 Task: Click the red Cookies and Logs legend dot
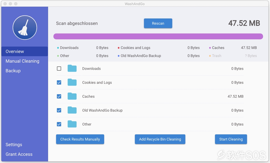click(119, 48)
